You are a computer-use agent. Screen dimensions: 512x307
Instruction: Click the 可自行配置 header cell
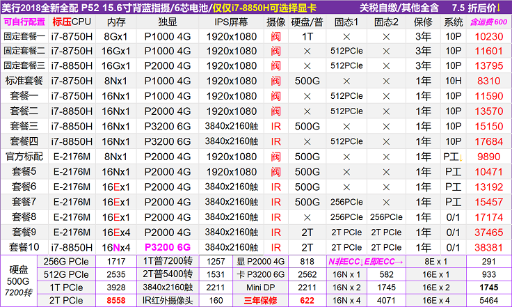pyautogui.click(x=24, y=22)
